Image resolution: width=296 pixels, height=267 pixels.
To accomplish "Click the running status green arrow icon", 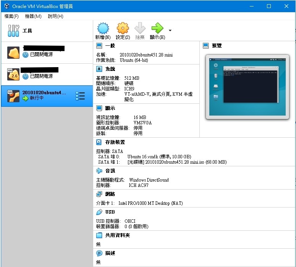I will pyautogui.click(x=26, y=98).
